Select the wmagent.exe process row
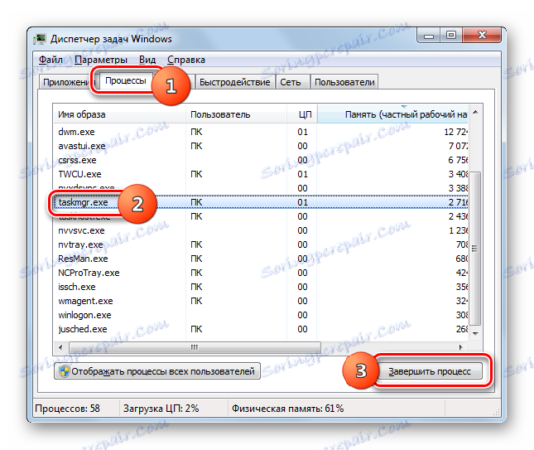Image resolution: width=534 pixels, height=450 pixels. [x=261, y=301]
